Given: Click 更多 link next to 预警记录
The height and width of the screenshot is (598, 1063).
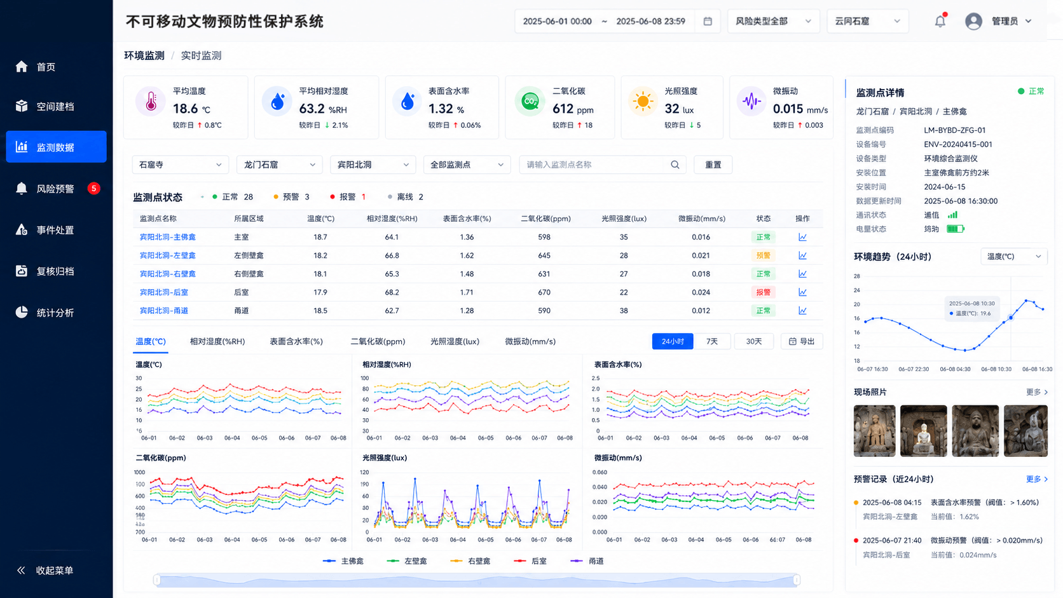Looking at the screenshot, I should pos(1036,479).
